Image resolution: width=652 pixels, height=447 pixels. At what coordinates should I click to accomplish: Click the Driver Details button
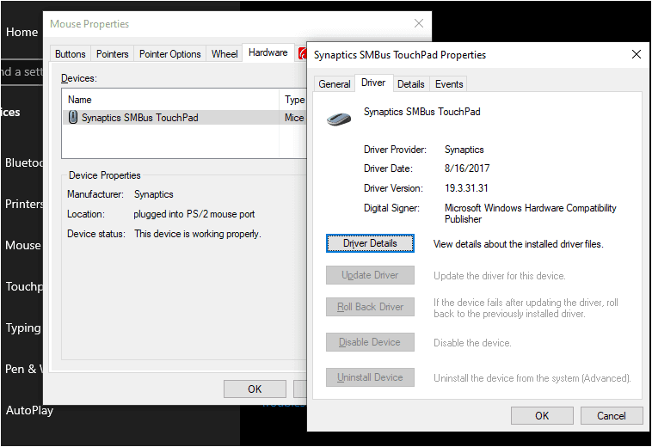(x=370, y=243)
